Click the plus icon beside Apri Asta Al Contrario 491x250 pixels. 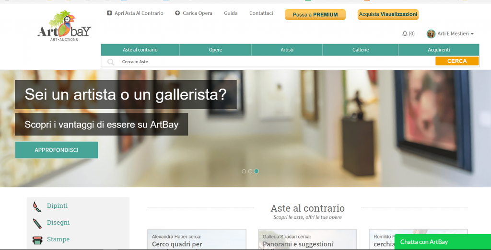click(x=109, y=13)
